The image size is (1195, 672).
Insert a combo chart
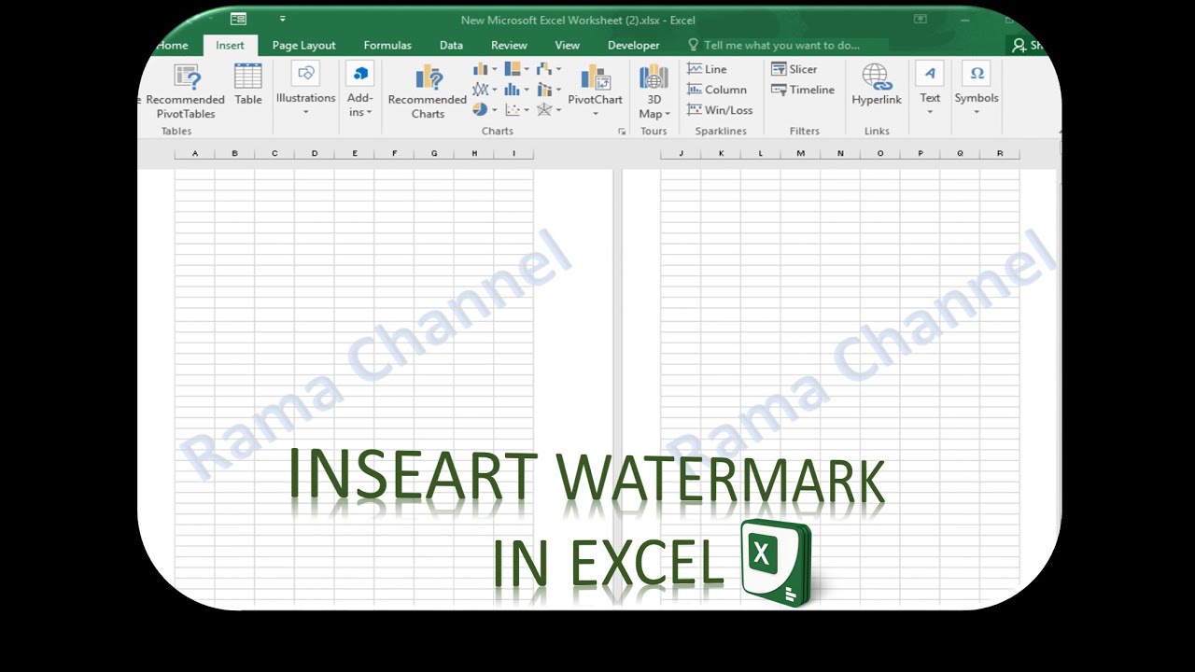pos(548,90)
